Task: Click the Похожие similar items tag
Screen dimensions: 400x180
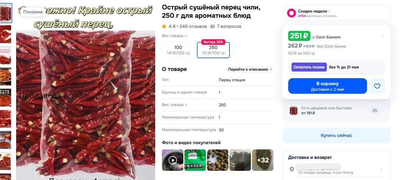Action: 33,12
